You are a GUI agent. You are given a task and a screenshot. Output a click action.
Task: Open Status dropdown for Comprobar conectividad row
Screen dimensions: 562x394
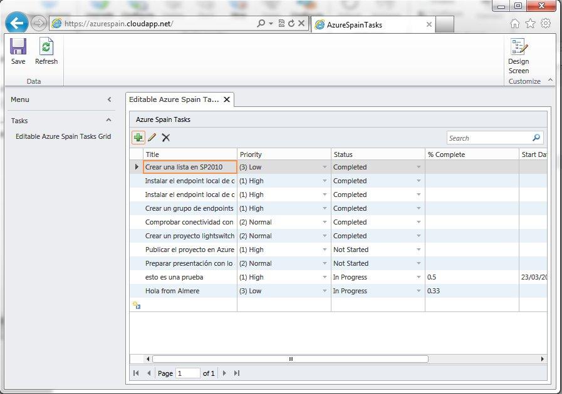click(x=419, y=222)
